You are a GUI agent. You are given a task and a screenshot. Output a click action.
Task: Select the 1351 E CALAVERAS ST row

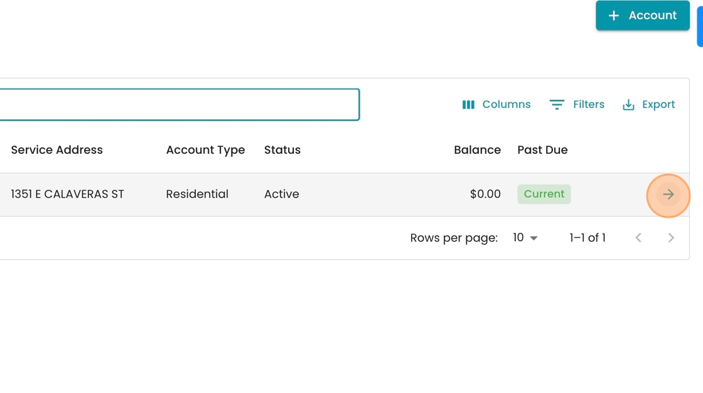[x=345, y=195]
